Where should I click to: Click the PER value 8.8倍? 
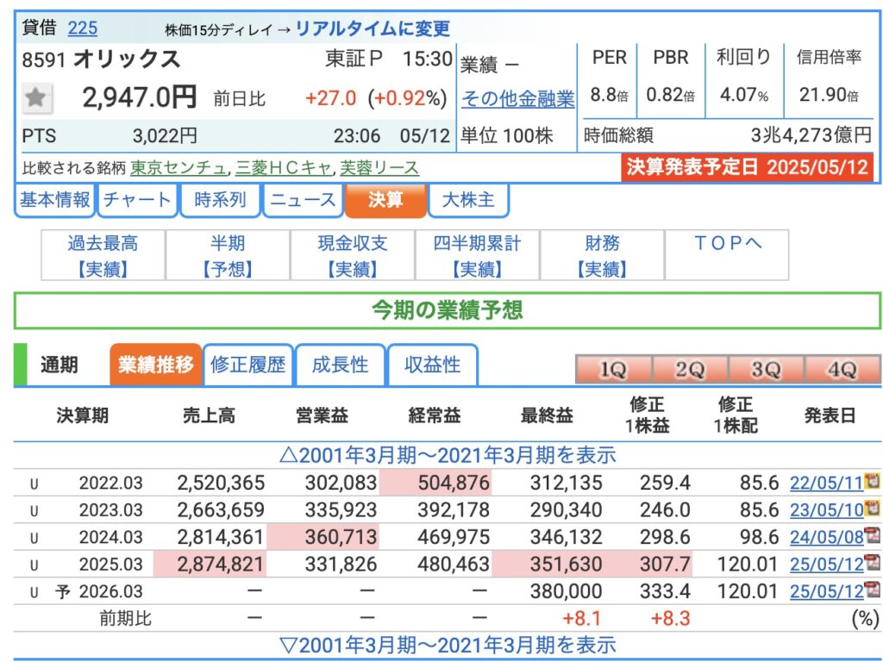609,95
